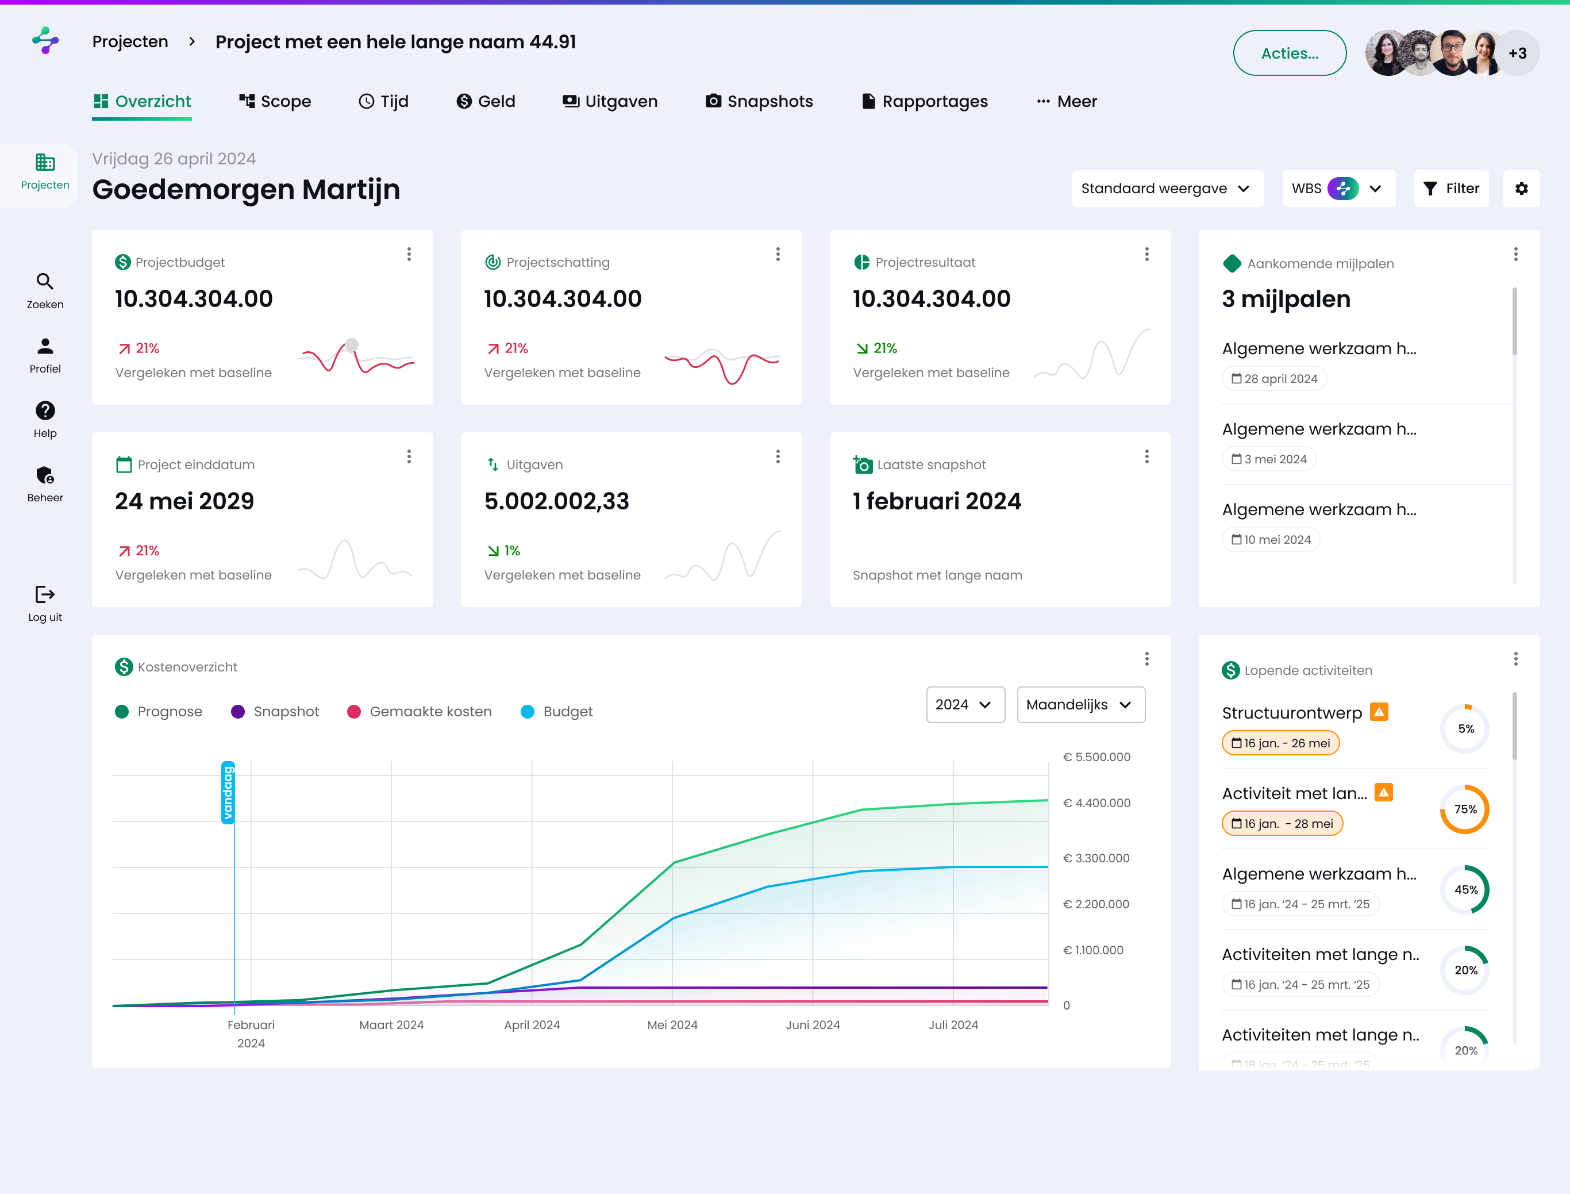Open Projectbudget card options menu
Screen dimensions: 1570x1194
tap(409, 255)
